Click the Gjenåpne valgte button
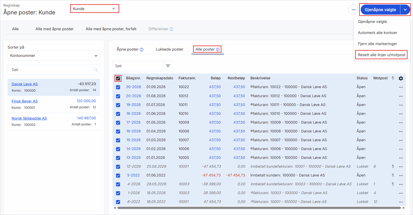Viewport: 413px width, 215px height. (380, 10)
